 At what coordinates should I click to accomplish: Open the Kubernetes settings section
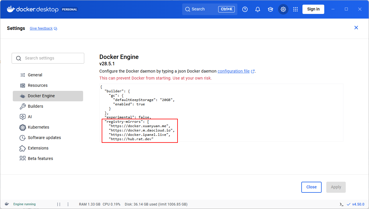coord(48,127)
